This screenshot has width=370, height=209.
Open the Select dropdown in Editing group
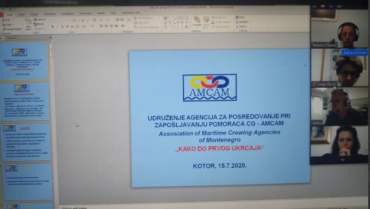pos(242,26)
